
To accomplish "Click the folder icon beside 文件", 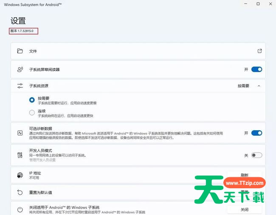I will (20, 51).
